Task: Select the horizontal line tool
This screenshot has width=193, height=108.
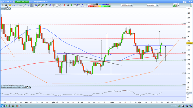Action: 21,5
